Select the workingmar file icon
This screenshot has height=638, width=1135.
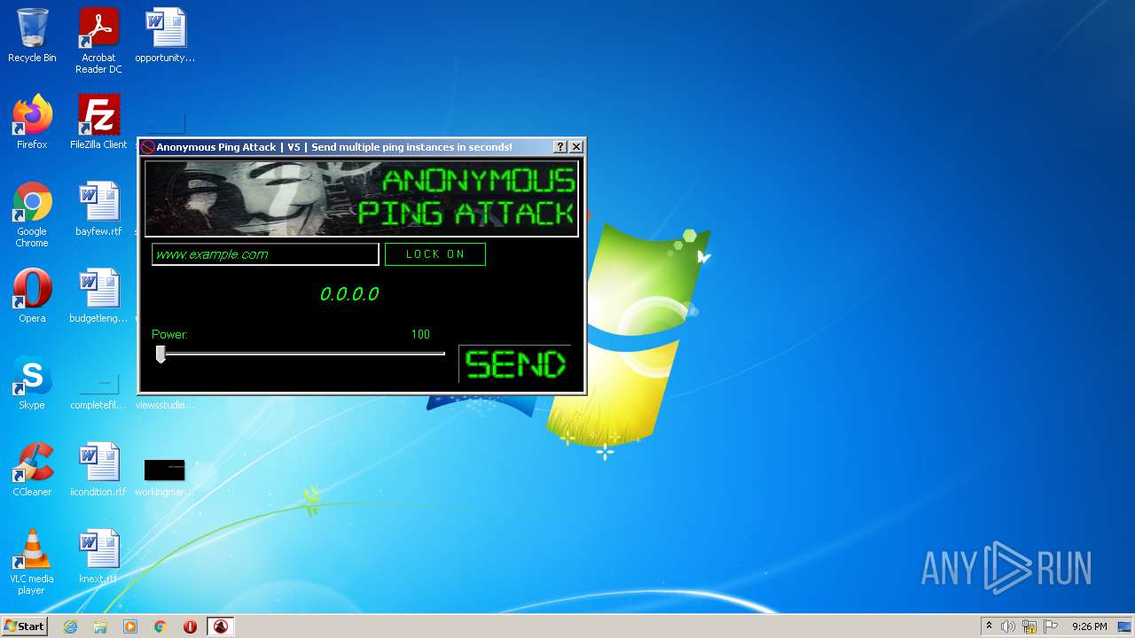165,477
